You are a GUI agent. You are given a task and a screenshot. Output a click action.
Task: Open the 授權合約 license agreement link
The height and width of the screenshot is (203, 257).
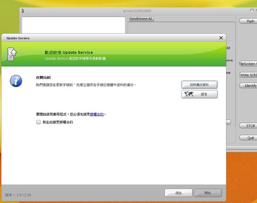97,115
